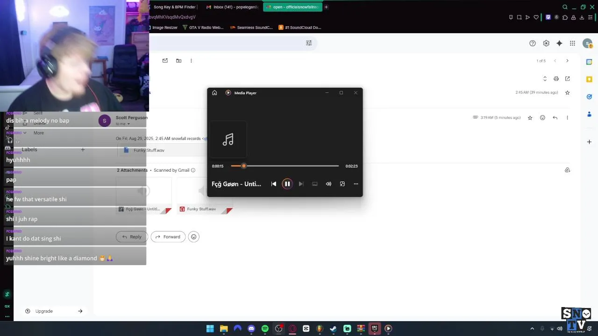Print the email conversation
Image resolution: width=598 pixels, height=336 pixels.
(x=556, y=79)
